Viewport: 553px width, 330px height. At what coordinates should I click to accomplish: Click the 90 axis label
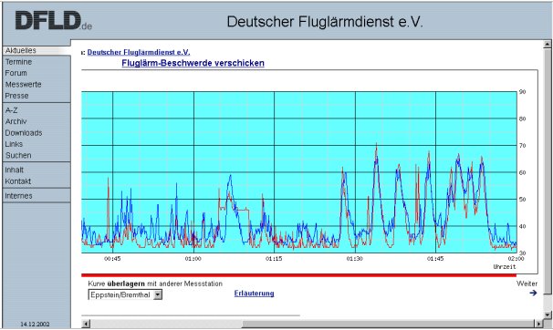[522, 92]
